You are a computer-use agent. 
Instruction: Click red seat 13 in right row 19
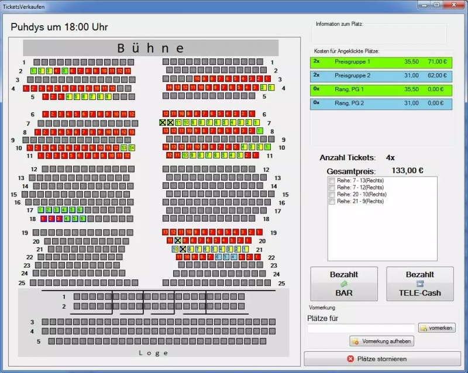click(166, 232)
